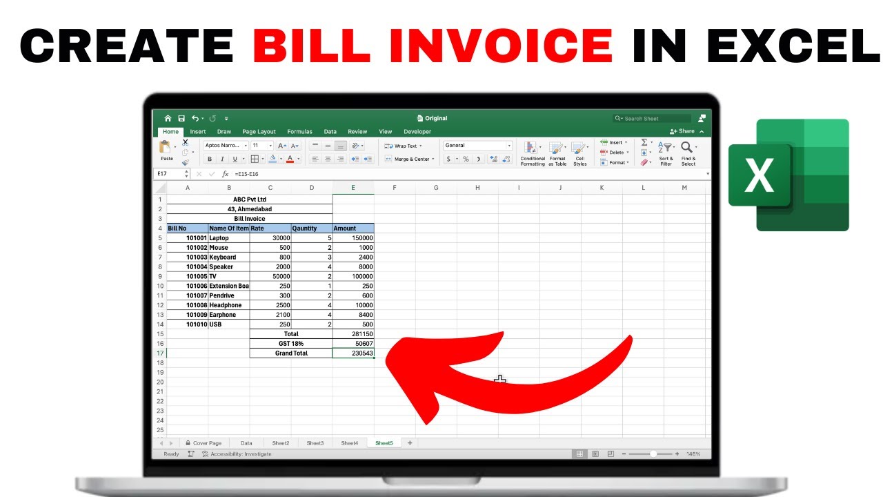The width and height of the screenshot is (883, 497).
Task: Click Find & Select button
Action: point(688,153)
